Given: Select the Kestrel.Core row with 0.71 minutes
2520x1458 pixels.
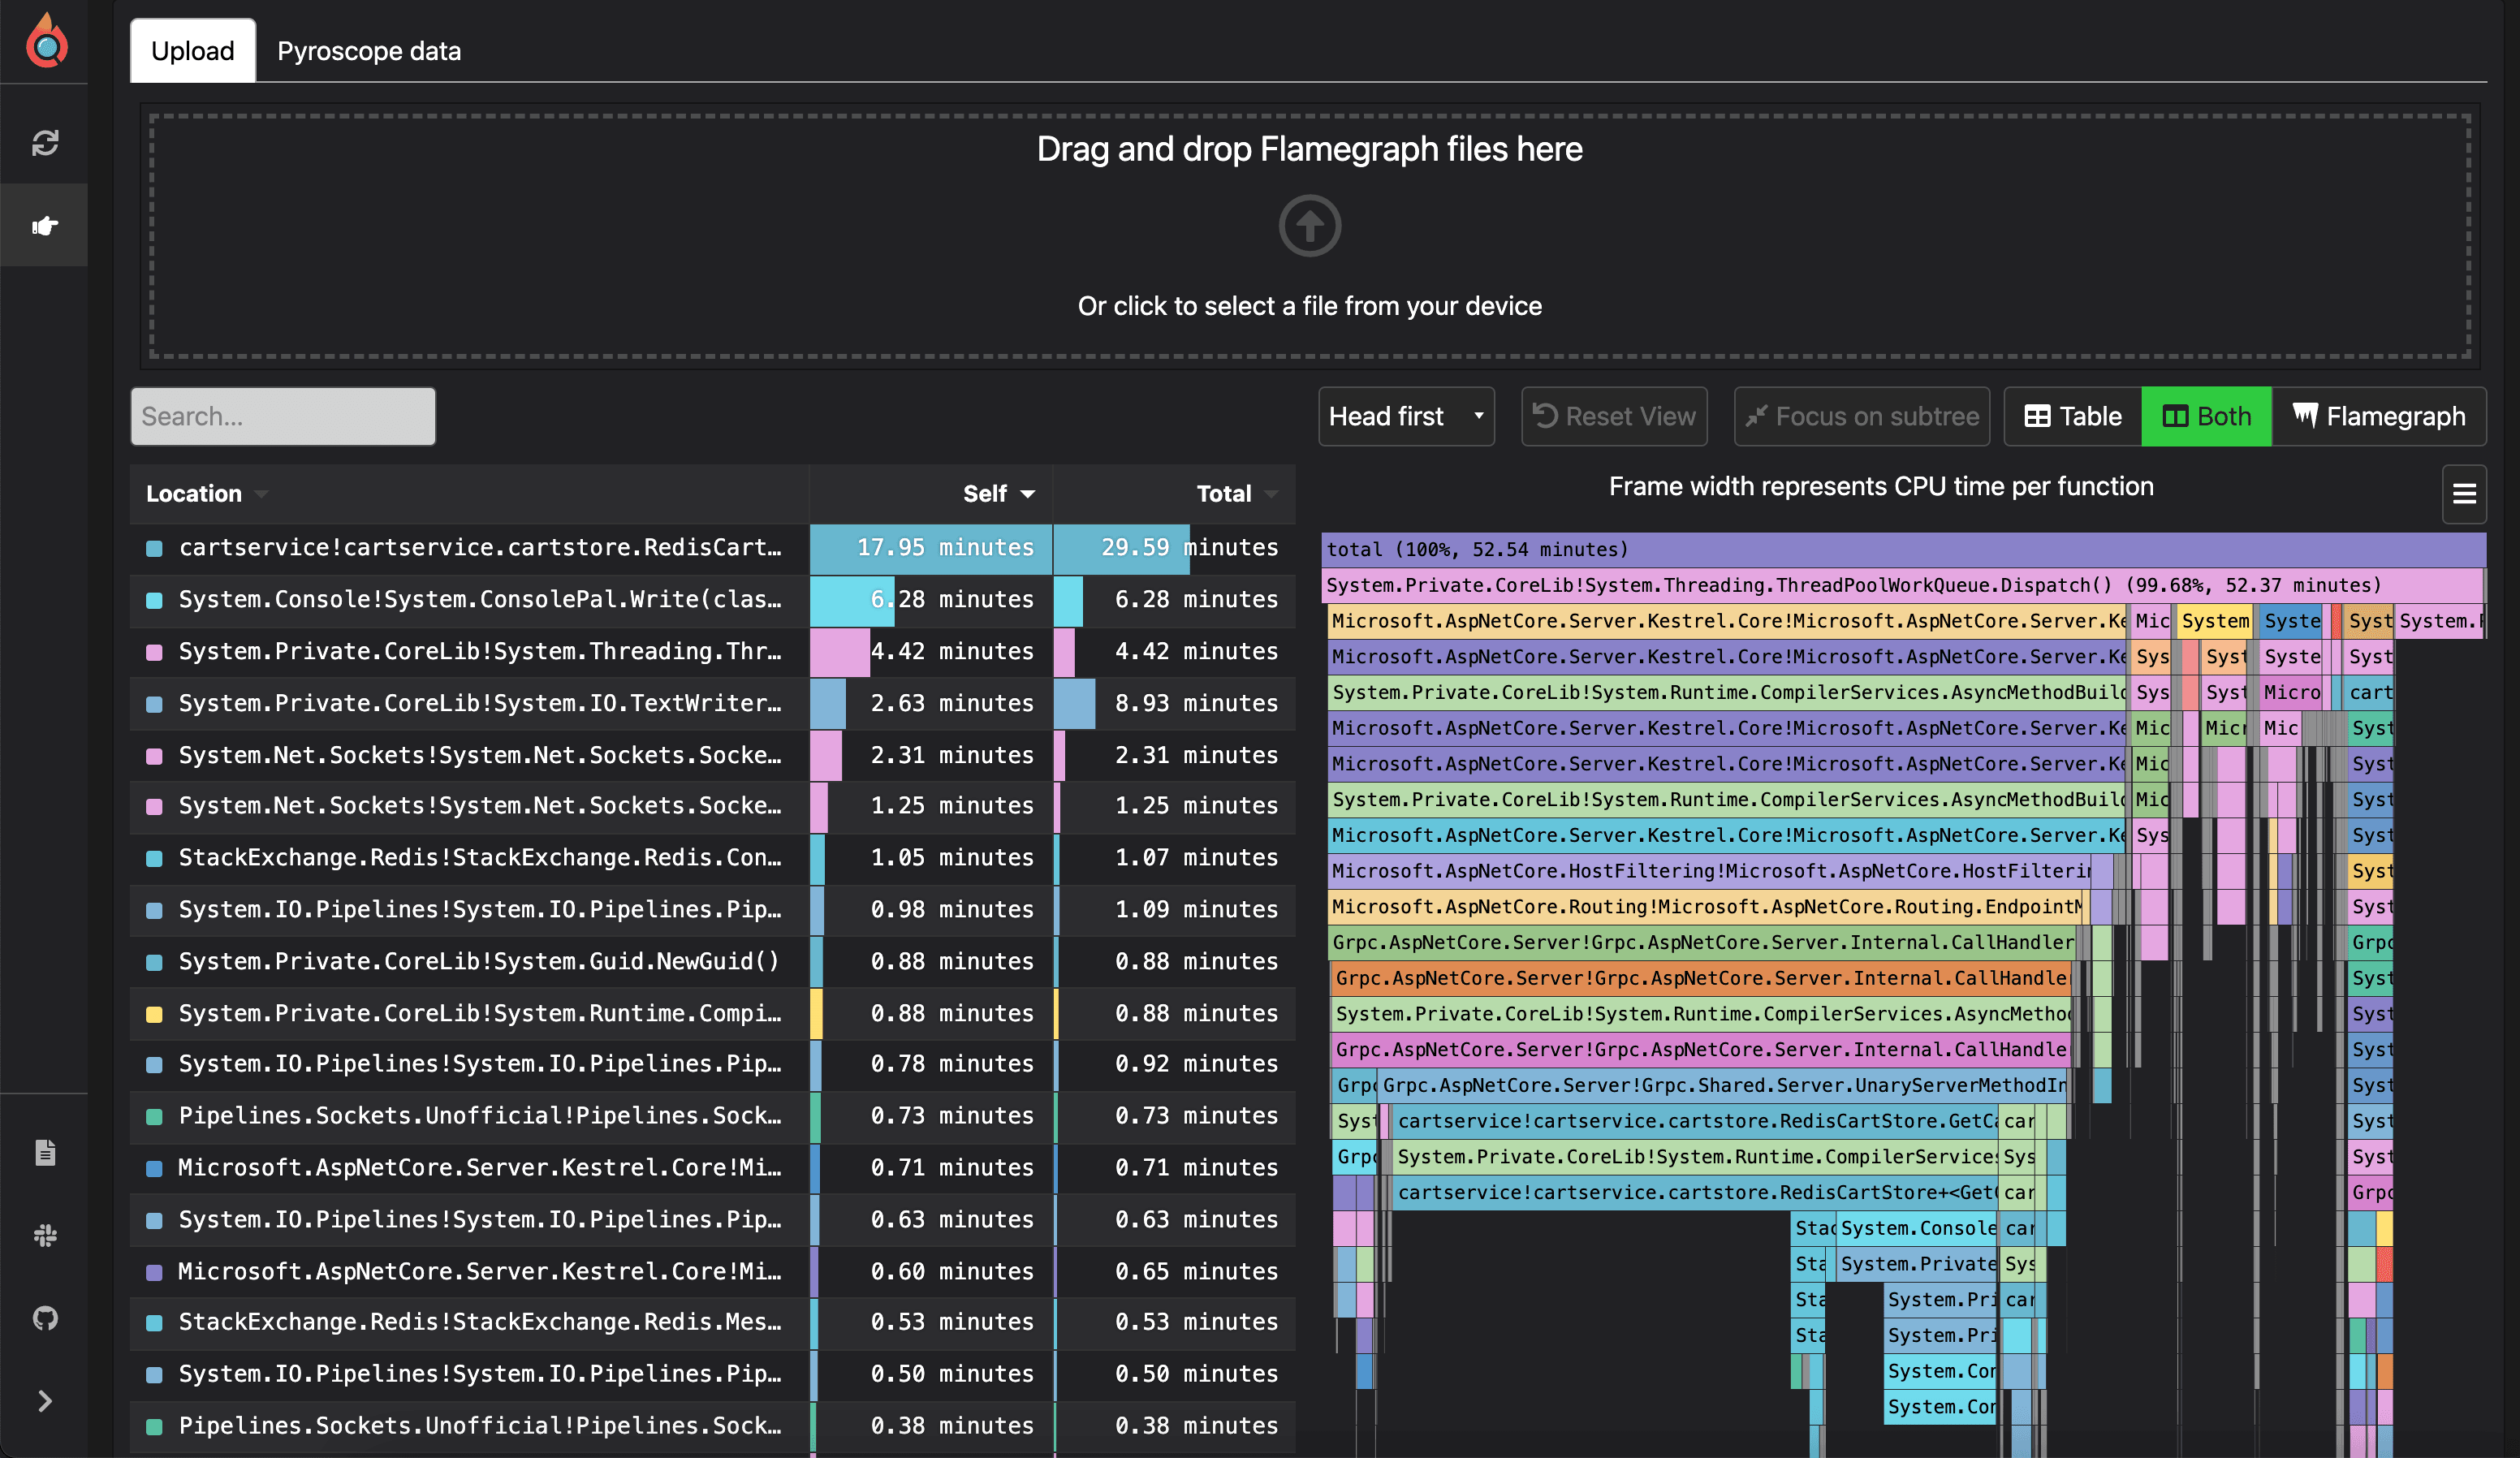Looking at the screenshot, I should (x=713, y=1168).
